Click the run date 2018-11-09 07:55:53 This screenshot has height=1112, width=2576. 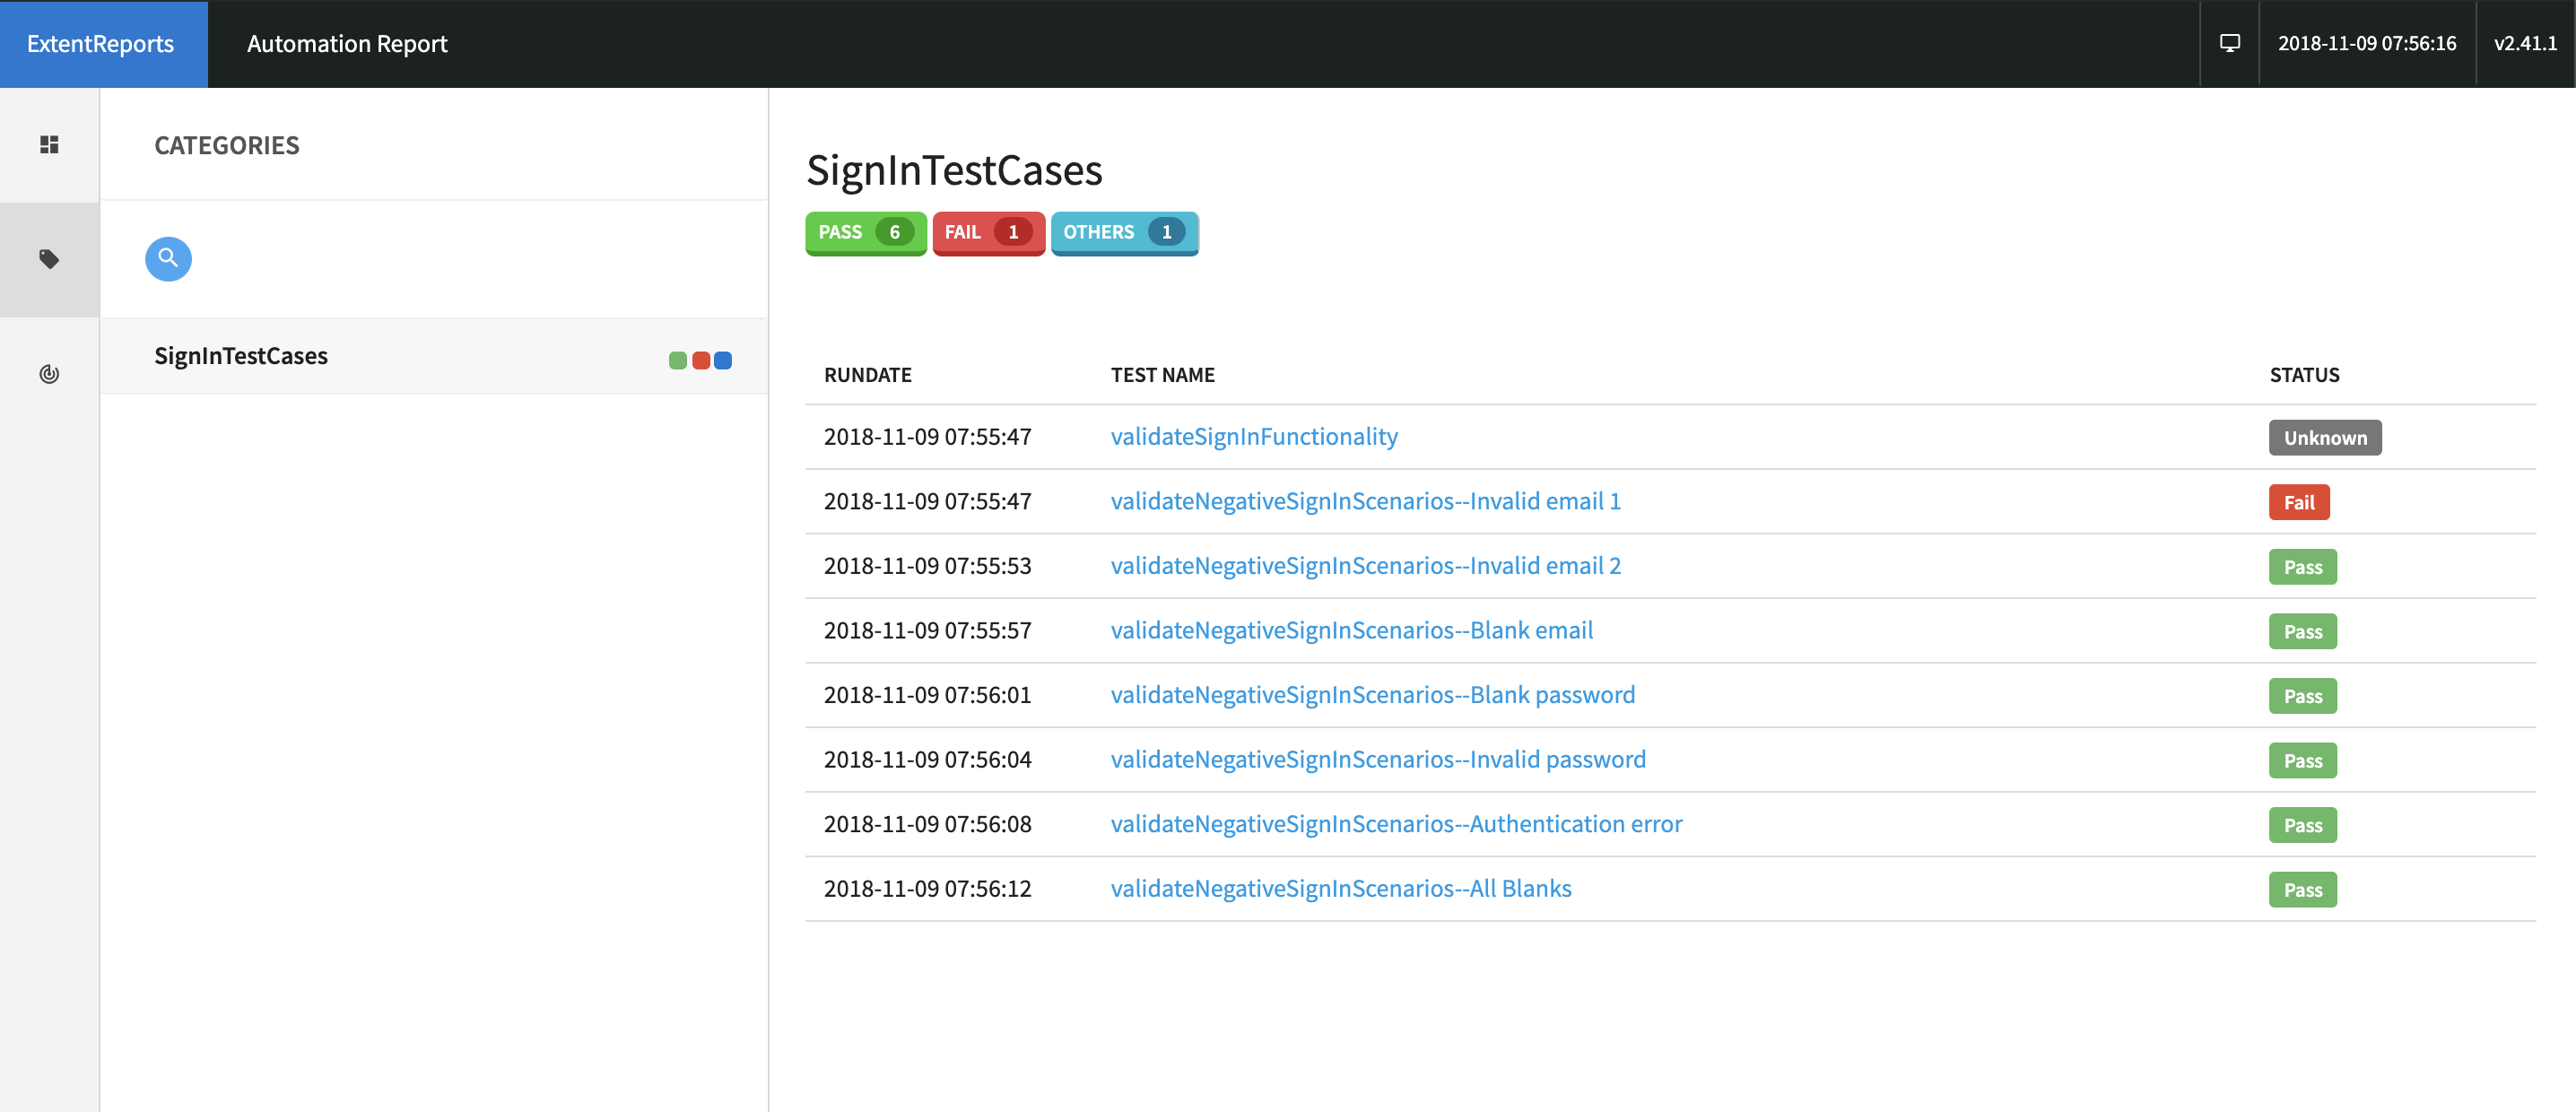coord(927,566)
